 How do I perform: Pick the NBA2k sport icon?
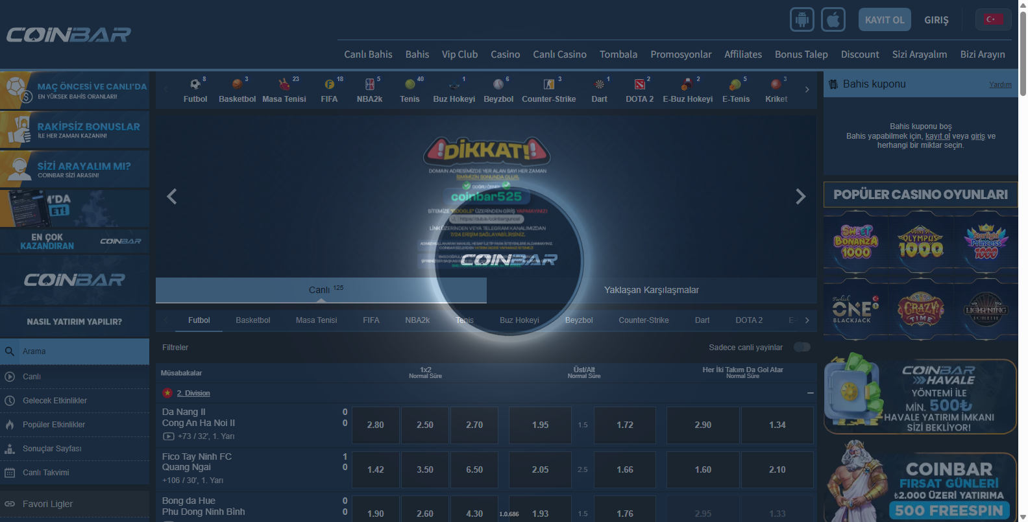370,84
